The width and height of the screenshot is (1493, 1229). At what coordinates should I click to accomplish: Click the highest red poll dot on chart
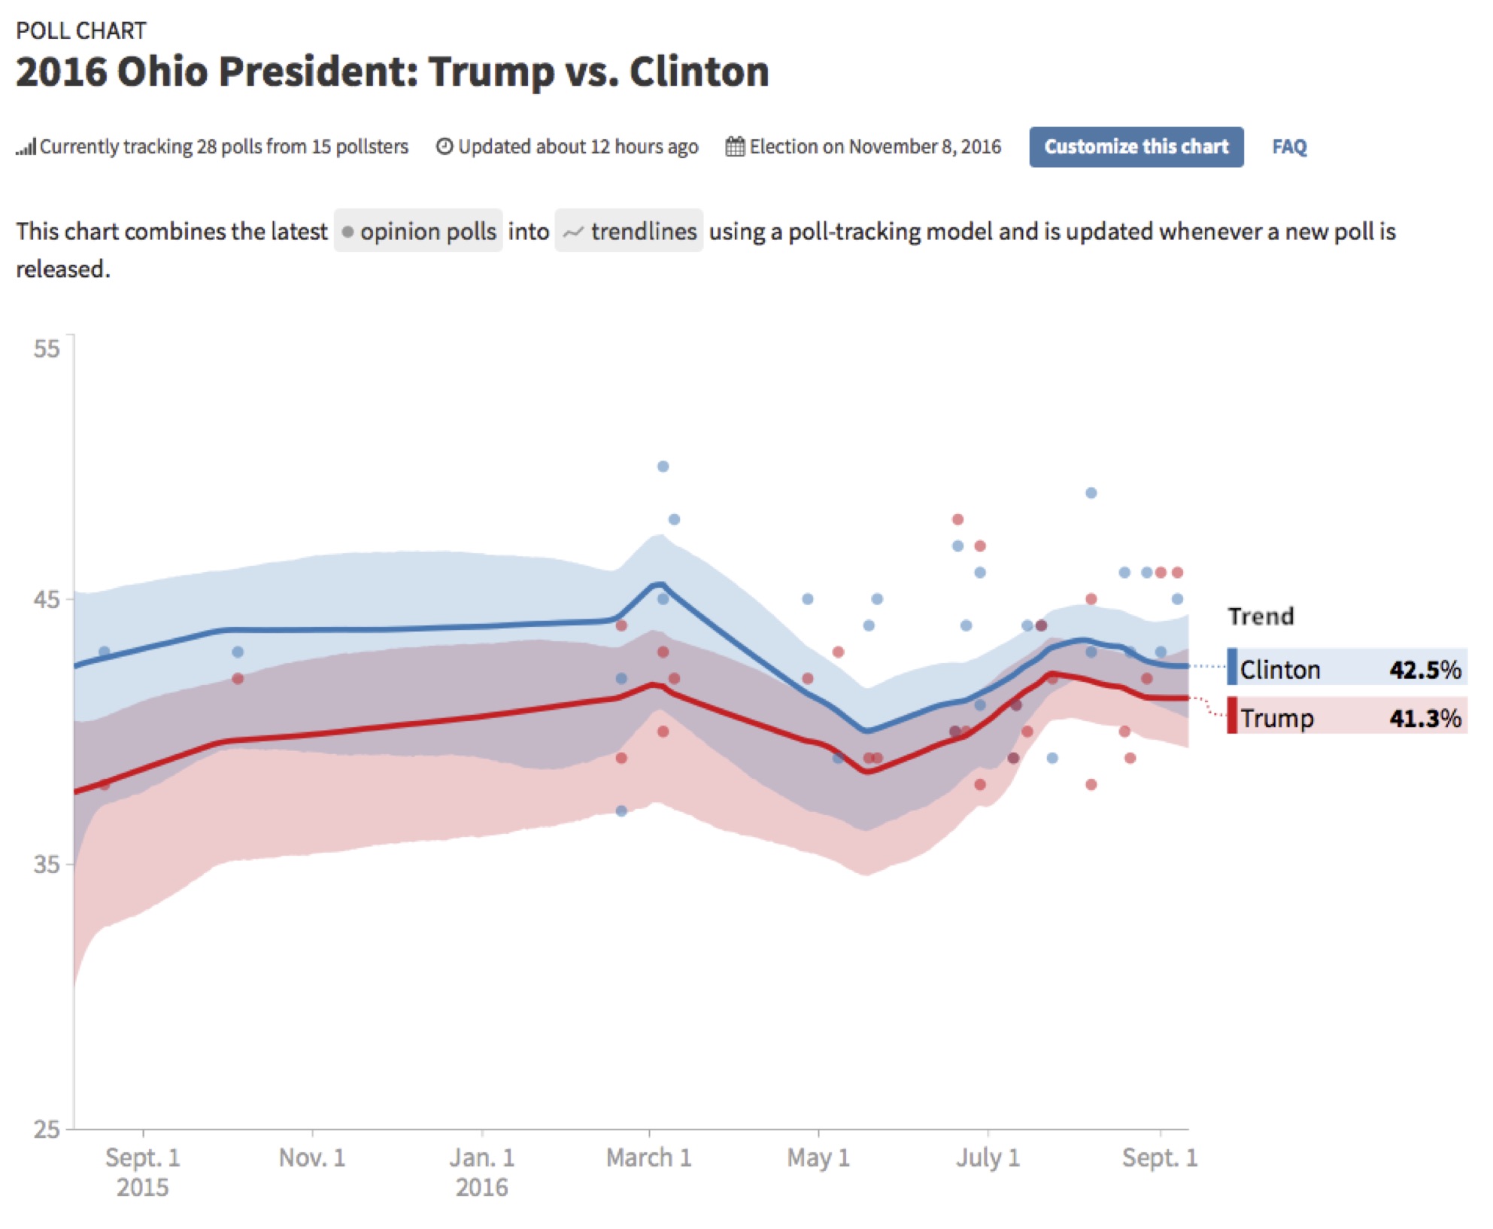[957, 519]
